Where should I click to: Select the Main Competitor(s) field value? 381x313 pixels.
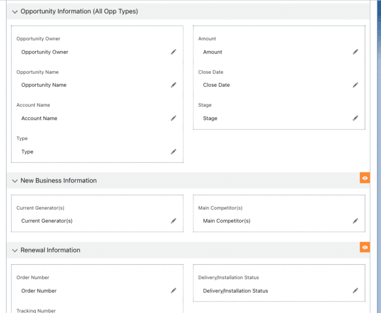227,221
